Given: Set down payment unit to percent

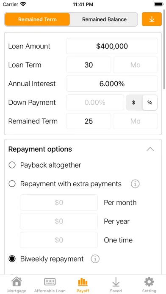Looking at the screenshot, I should (x=150, y=103).
